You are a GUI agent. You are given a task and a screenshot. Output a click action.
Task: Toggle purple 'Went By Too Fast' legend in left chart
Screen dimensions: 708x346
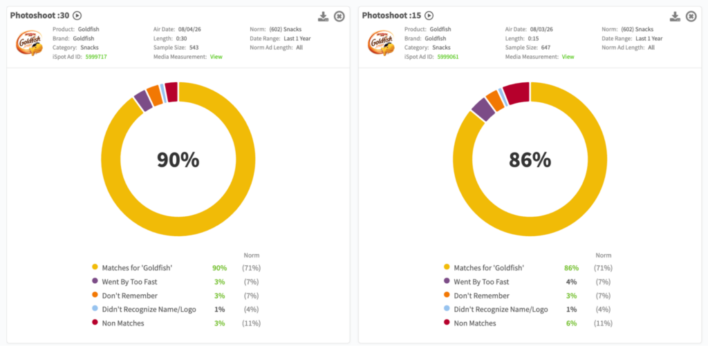tap(124, 282)
